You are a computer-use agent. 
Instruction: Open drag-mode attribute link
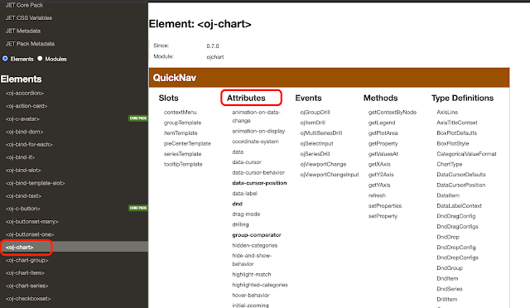tap(246, 214)
